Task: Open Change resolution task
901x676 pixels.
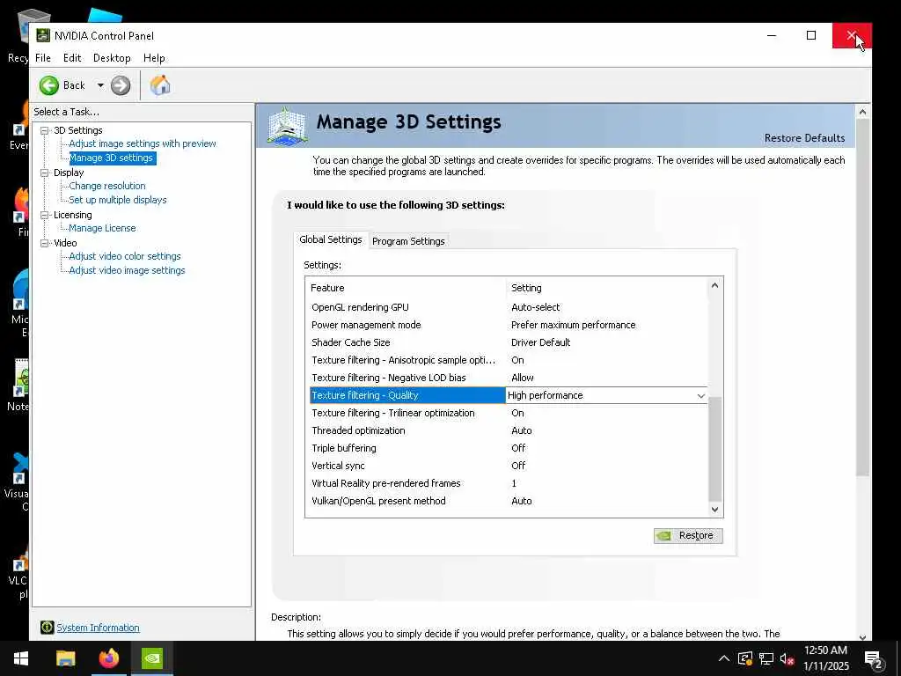Action: (107, 187)
